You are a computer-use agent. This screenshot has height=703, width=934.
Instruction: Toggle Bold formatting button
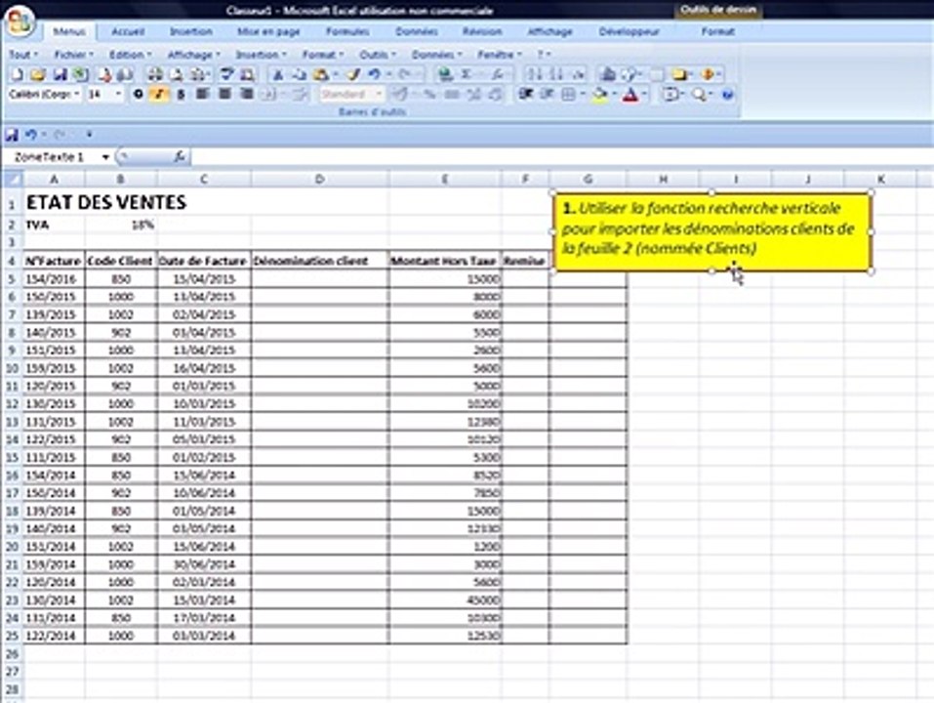click(138, 94)
